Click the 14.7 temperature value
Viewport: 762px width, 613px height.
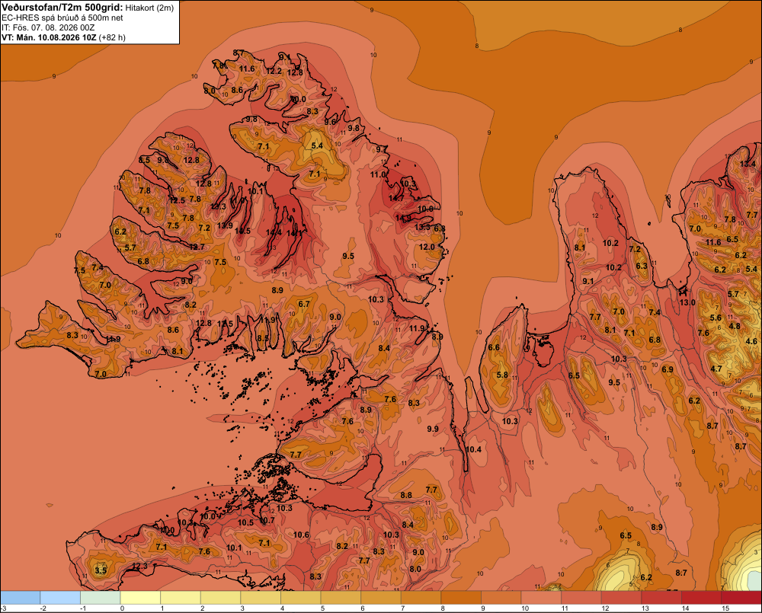pos(396,198)
